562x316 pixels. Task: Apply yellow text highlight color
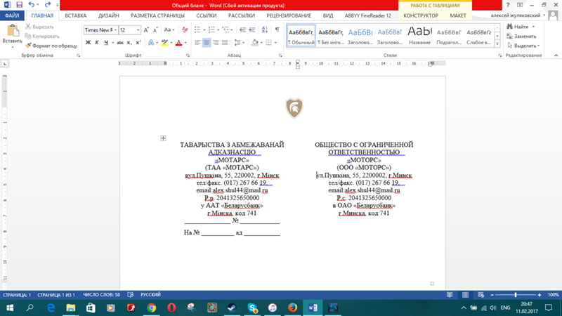[164, 43]
